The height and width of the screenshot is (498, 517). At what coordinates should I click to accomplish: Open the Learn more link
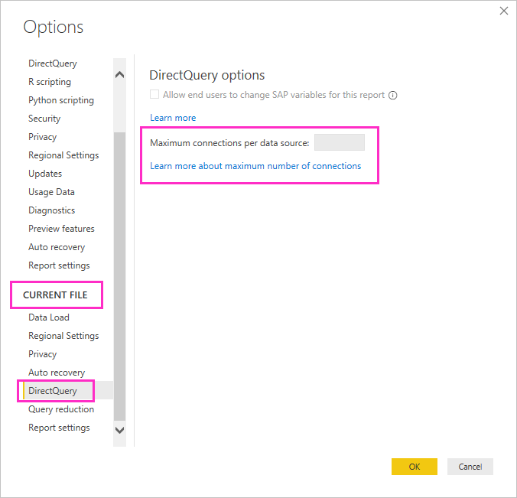coord(173,118)
